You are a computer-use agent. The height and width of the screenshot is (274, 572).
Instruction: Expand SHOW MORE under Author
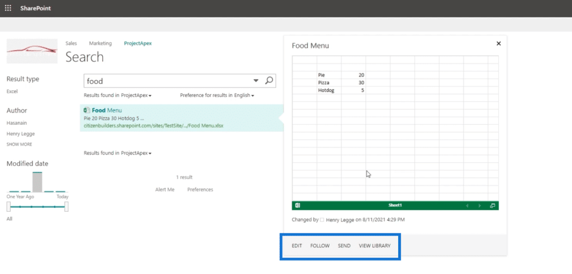click(x=20, y=144)
